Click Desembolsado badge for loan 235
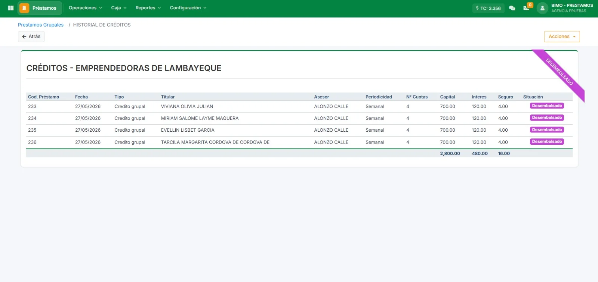Image resolution: width=598 pixels, height=282 pixels. click(547, 130)
